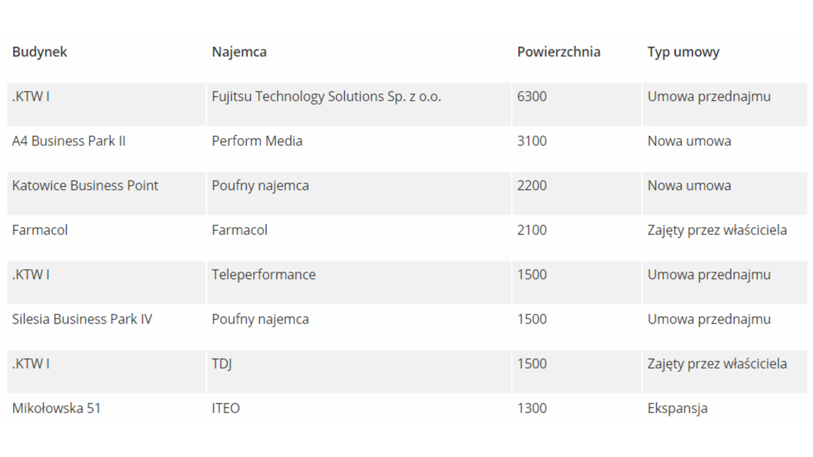Select the 6300 area value
This screenshot has width=813, height=457.
point(531,97)
